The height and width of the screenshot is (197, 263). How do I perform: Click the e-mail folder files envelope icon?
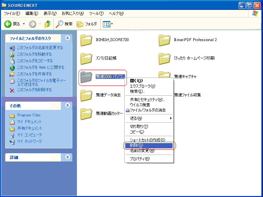12,81
